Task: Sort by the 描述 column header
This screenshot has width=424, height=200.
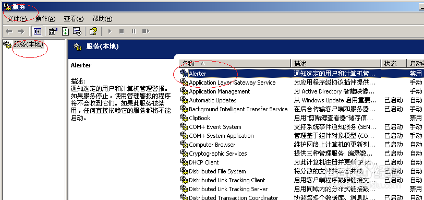Action: [336, 64]
